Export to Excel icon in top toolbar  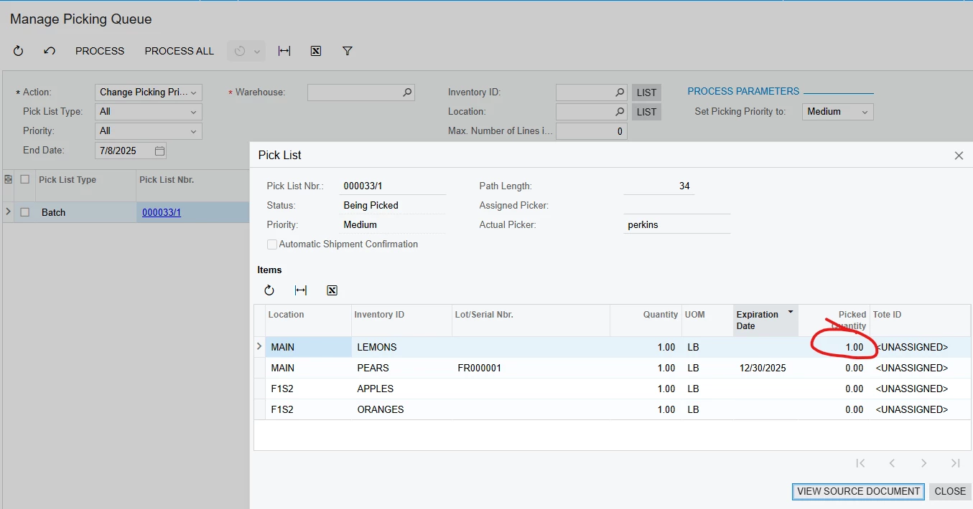pyautogui.click(x=315, y=51)
